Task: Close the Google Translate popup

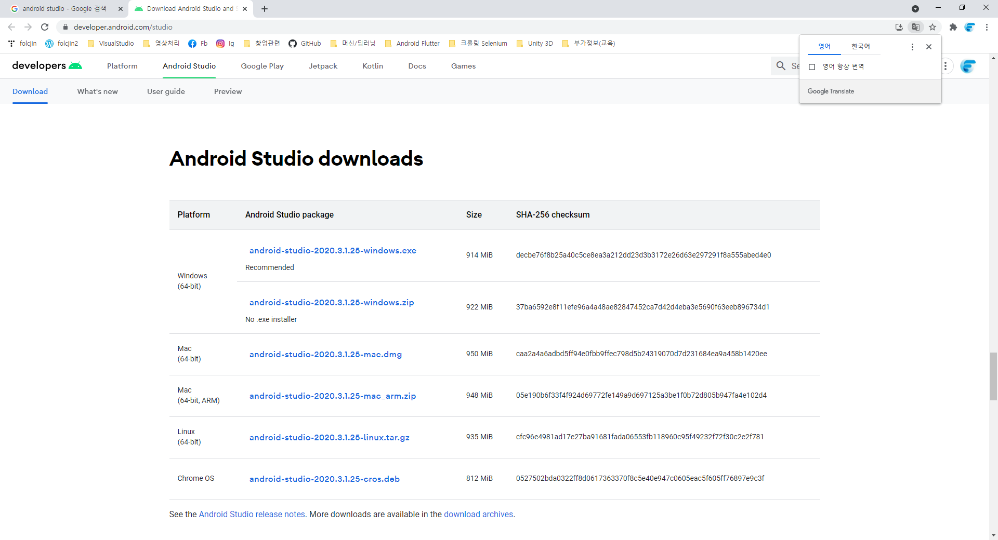Action: (x=929, y=47)
